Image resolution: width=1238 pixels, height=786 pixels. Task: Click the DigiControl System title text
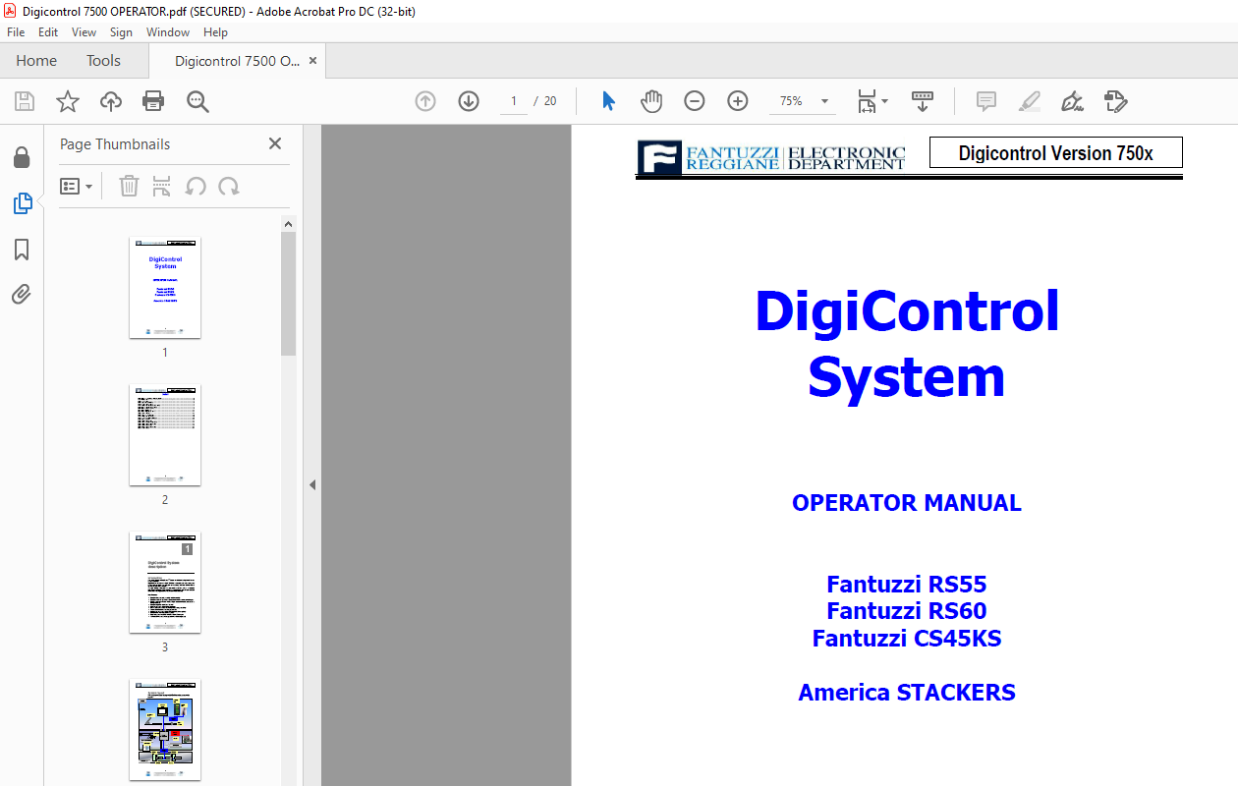tap(907, 344)
